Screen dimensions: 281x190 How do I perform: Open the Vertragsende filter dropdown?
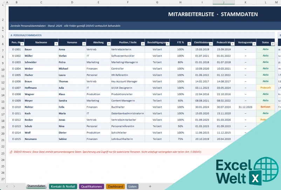[254, 44]
